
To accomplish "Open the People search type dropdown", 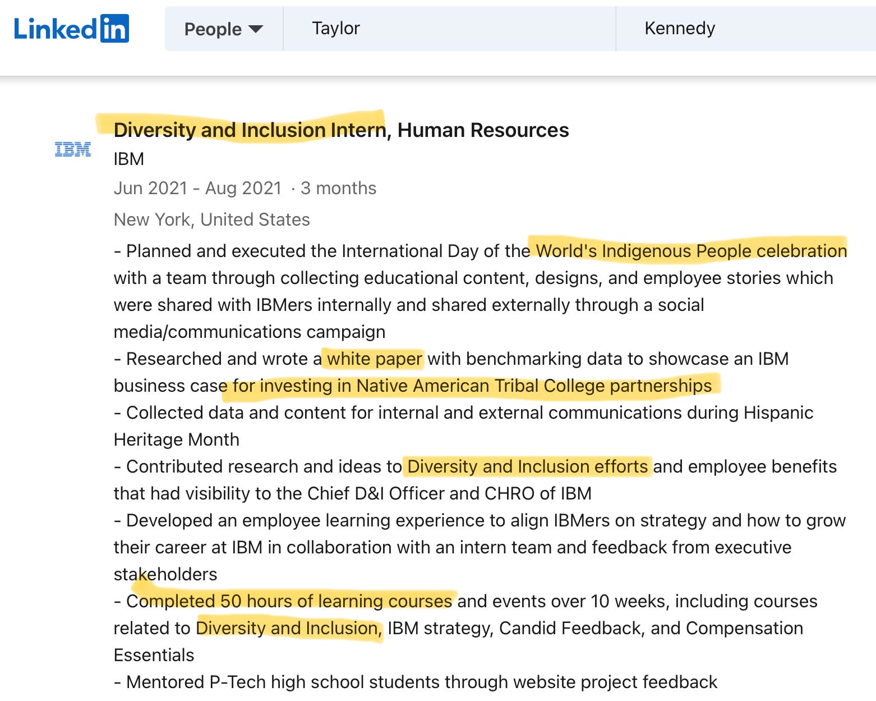I will 224,29.
